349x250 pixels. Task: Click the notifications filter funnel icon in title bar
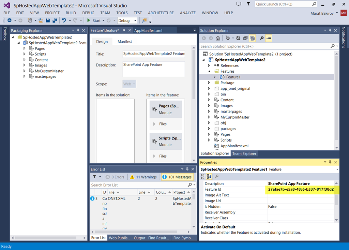[248, 3]
